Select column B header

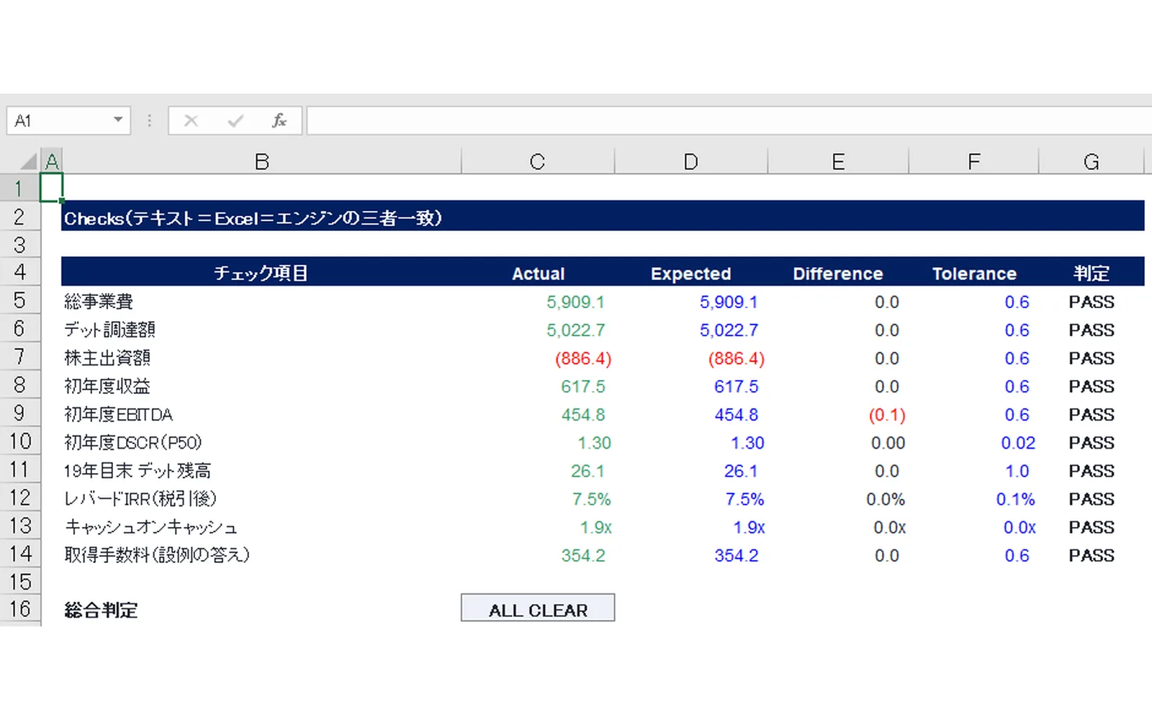(262, 161)
